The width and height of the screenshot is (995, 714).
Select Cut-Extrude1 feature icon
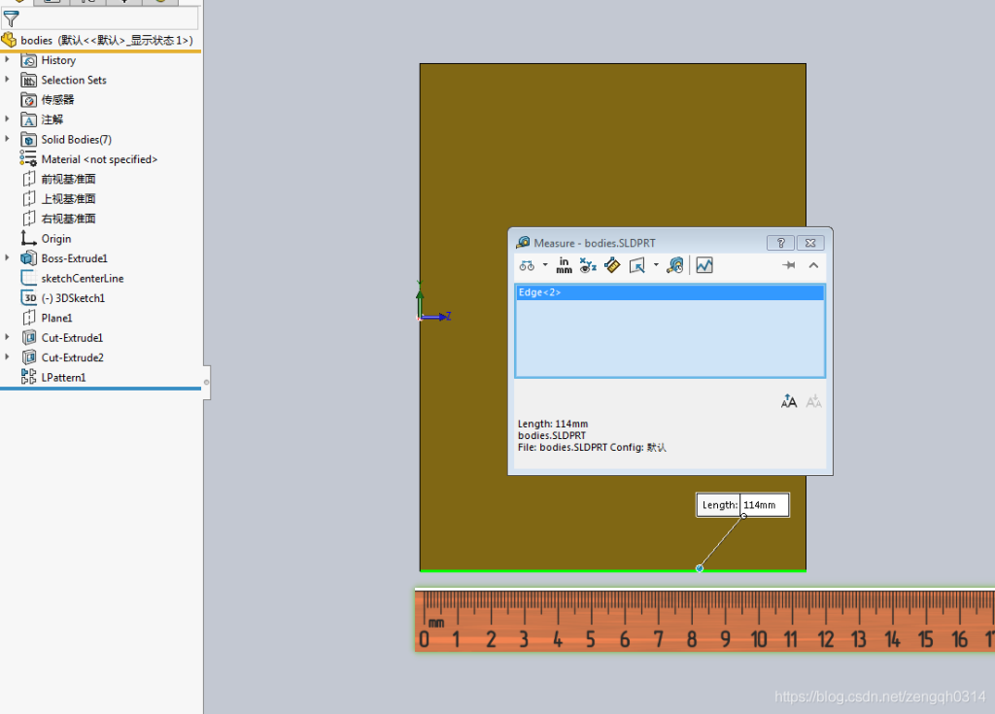pos(28,338)
